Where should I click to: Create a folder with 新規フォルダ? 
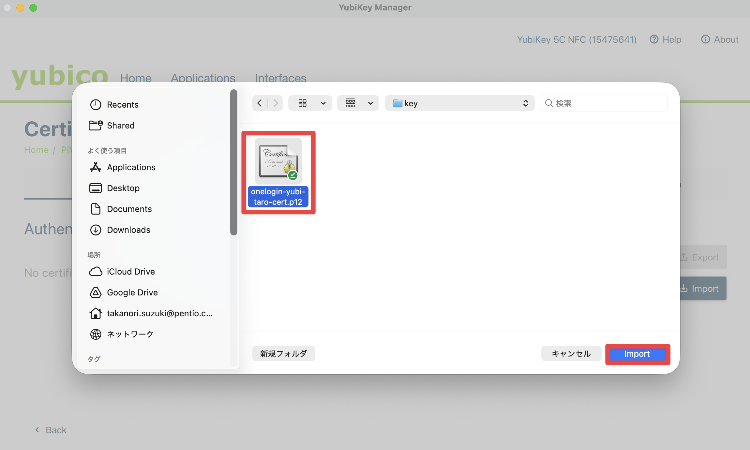pos(284,353)
